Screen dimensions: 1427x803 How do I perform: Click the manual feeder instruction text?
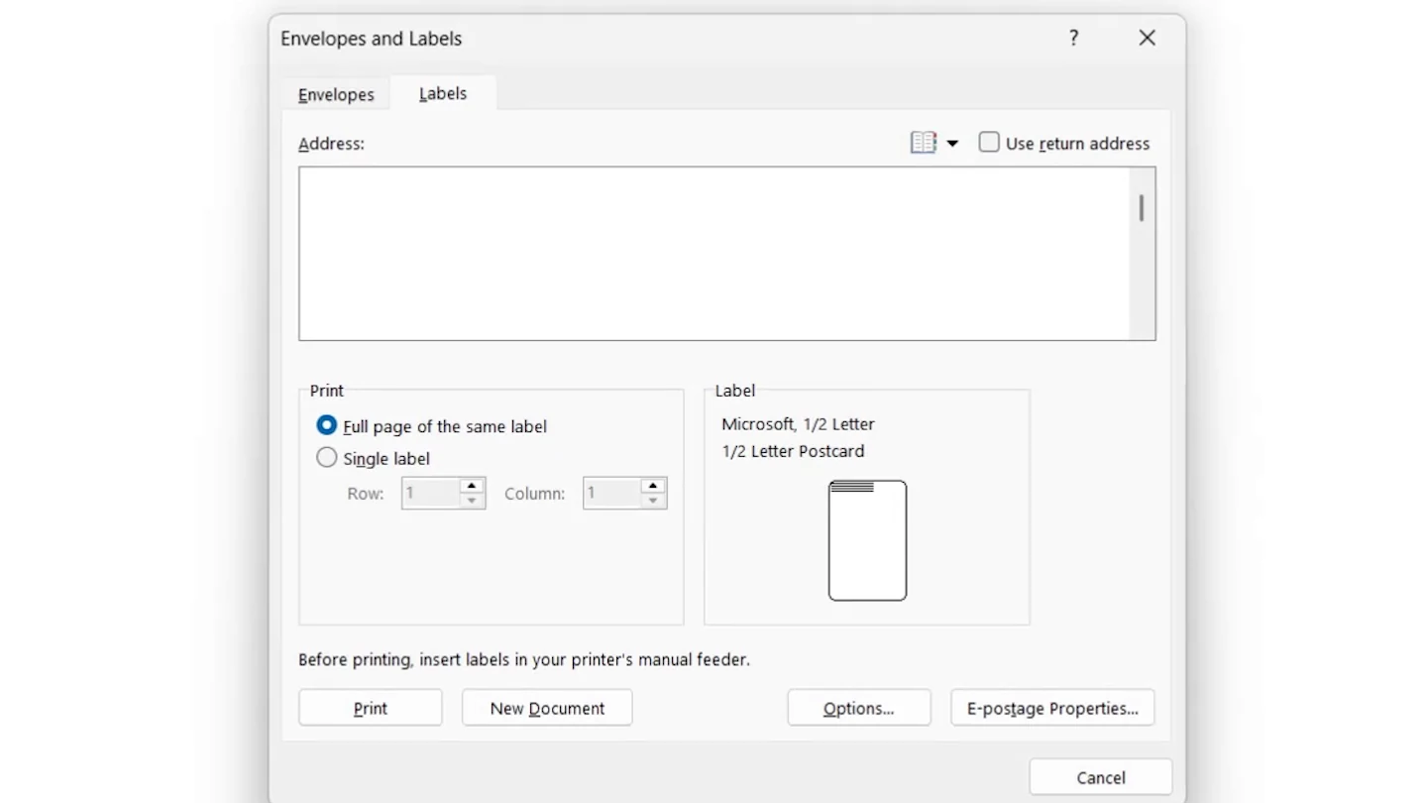[x=524, y=659]
